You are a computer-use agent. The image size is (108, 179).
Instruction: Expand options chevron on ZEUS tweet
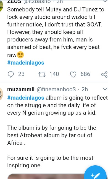click(105, 1)
